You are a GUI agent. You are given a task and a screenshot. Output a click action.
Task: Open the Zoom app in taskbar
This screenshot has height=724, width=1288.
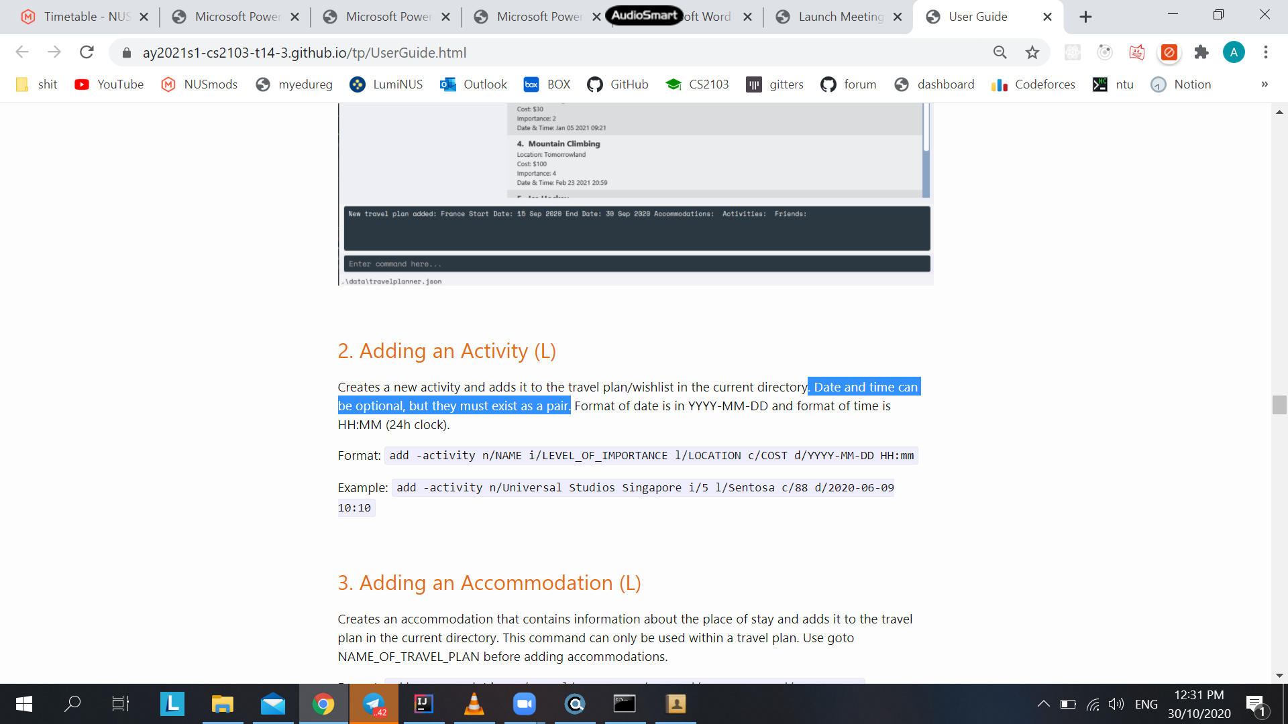coord(524,704)
